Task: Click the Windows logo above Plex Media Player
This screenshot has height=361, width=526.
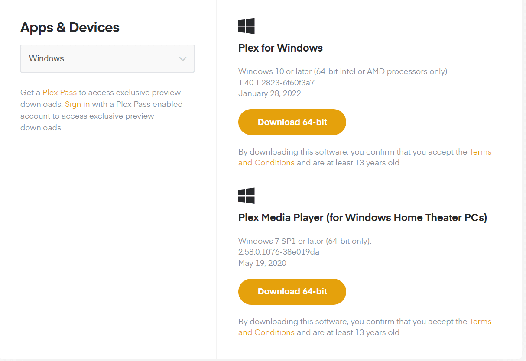Action: [x=247, y=196]
